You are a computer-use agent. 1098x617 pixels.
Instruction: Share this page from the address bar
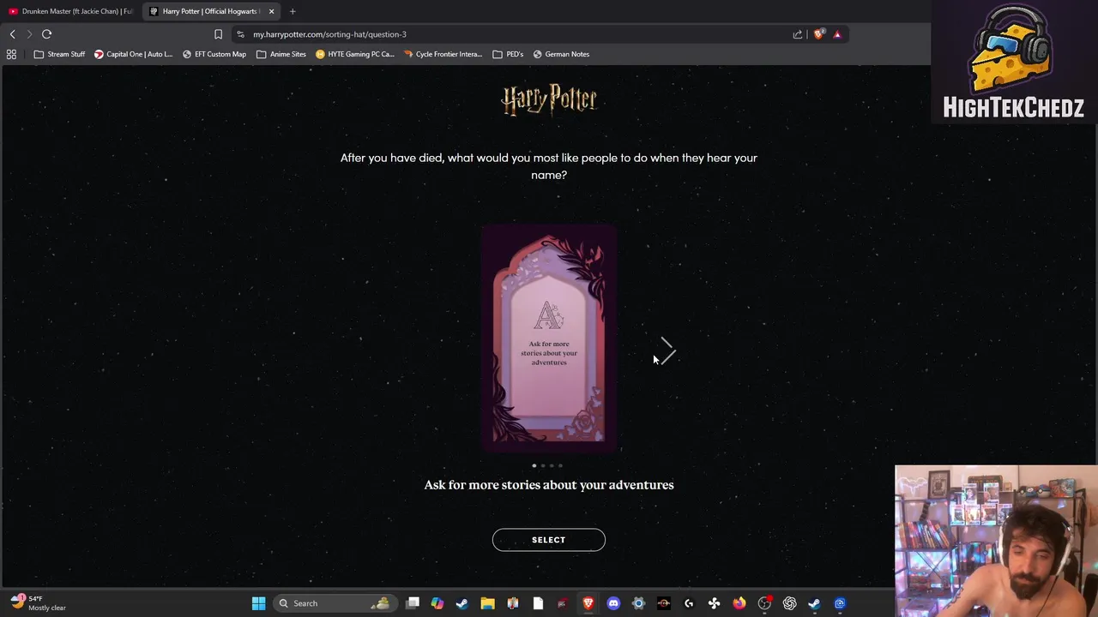pos(798,34)
